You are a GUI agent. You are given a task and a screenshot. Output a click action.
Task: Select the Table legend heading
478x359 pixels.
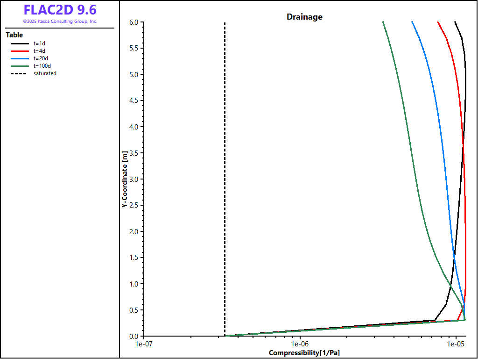[14, 35]
